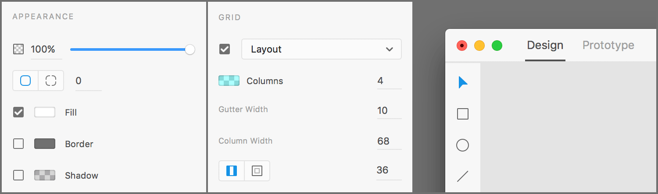Viewport: 658px width, 194px height.
Task: Open the Fill color swatch
Action: (x=45, y=112)
